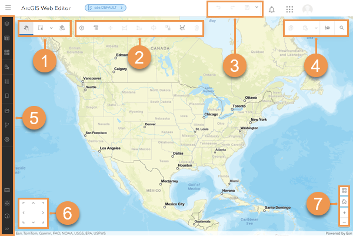Screen dimensions: 353x236
Task: Open Settings gear in the sidebar
Action: click(x=7, y=139)
